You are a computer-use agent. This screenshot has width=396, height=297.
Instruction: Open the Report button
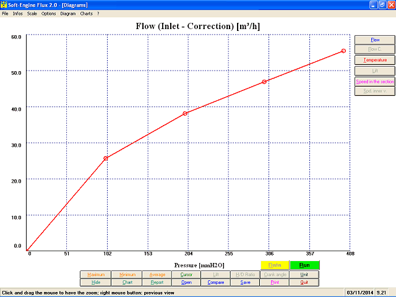click(x=157, y=282)
